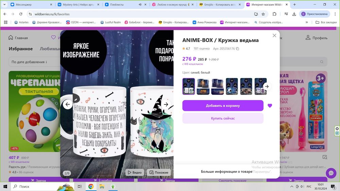Image resolution: width=340 pixels, height=191 pixels.
Task: Open new browser tab
Action: click(x=294, y=4)
